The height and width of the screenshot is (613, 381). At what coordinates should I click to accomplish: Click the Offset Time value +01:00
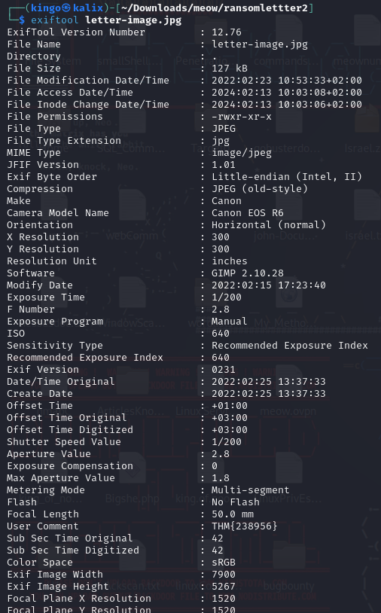point(230,405)
